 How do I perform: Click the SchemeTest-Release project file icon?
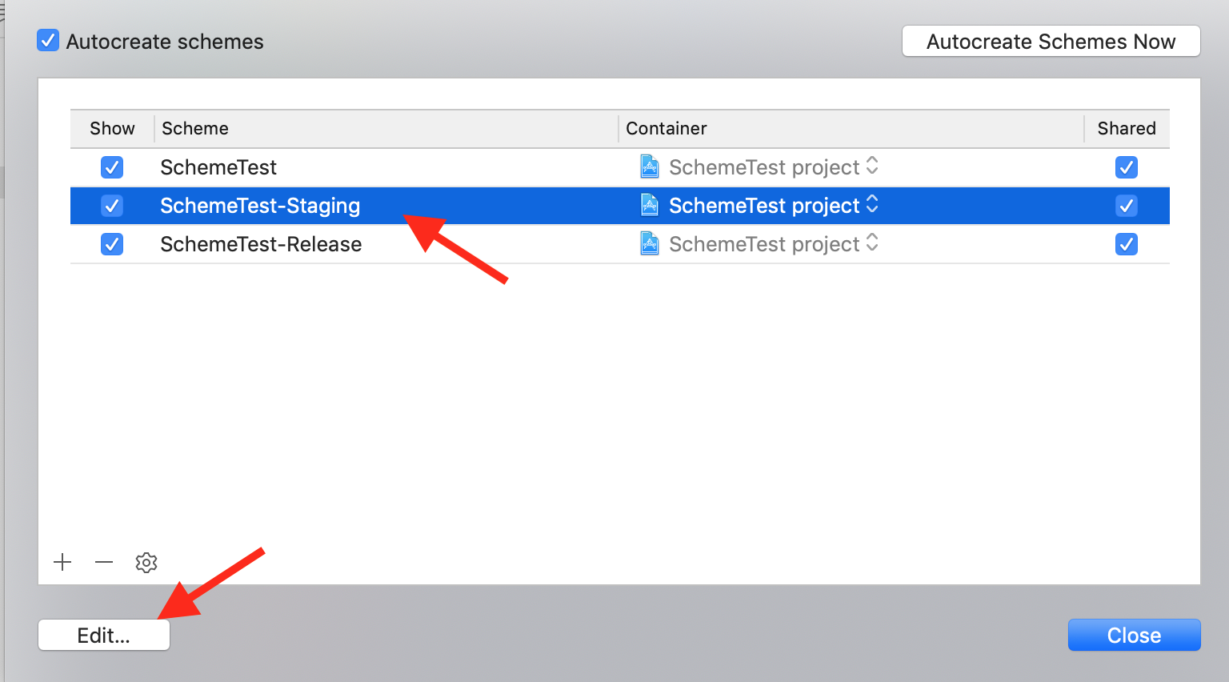click(650, 244)
